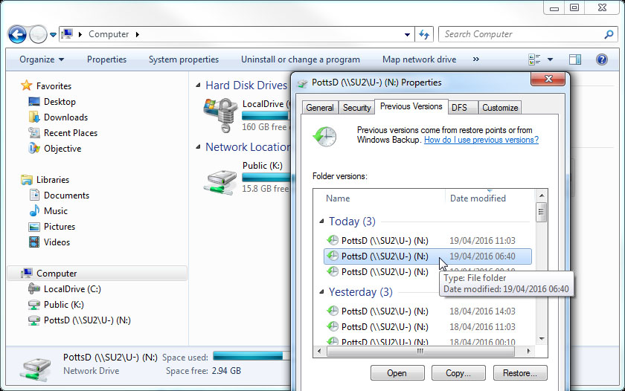Screen dimensions: 625x391
Task: Open Recent Places in Favorites
Action: tap(70, 132)
